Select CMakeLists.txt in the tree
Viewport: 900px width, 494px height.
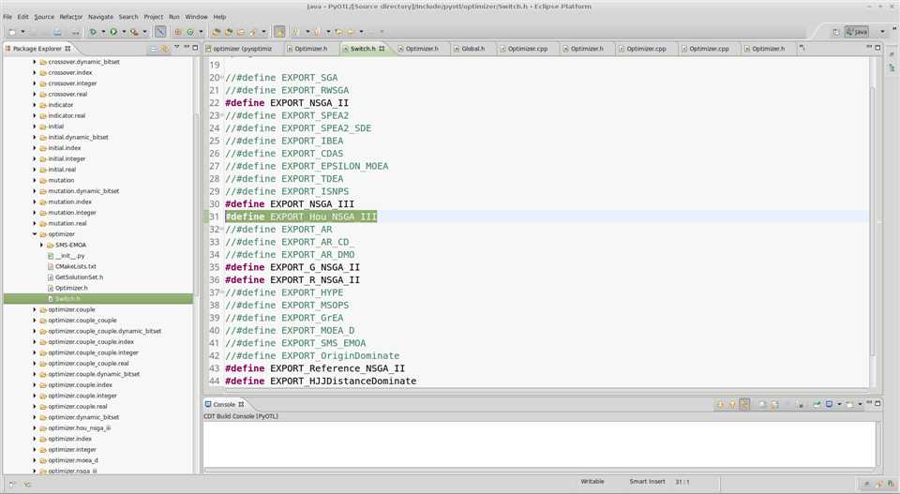[76, 266]
